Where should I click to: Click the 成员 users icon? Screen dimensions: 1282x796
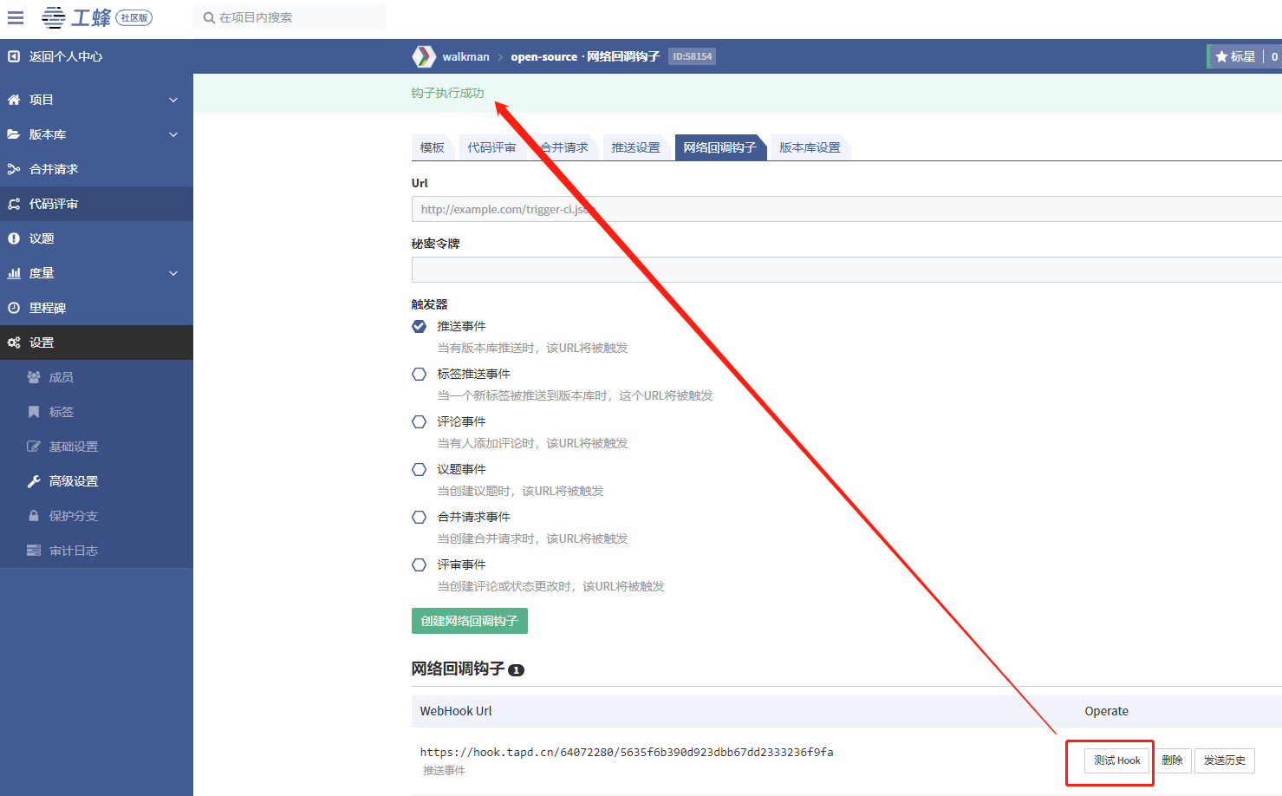(34, 377)
